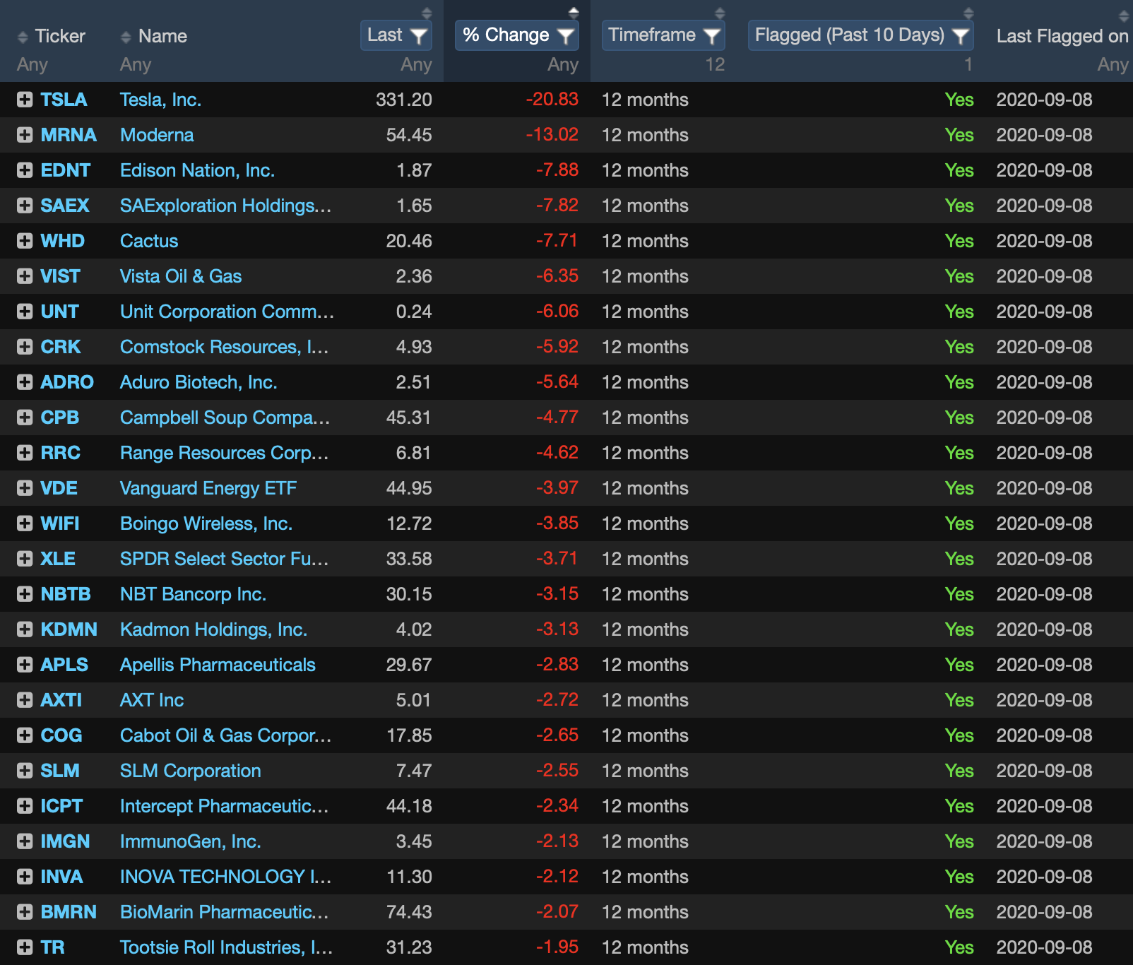Image resolution: width=1133 pixels, height=965 pixels.
Task: Click the plus icon beside RRC
Action: 25,453
